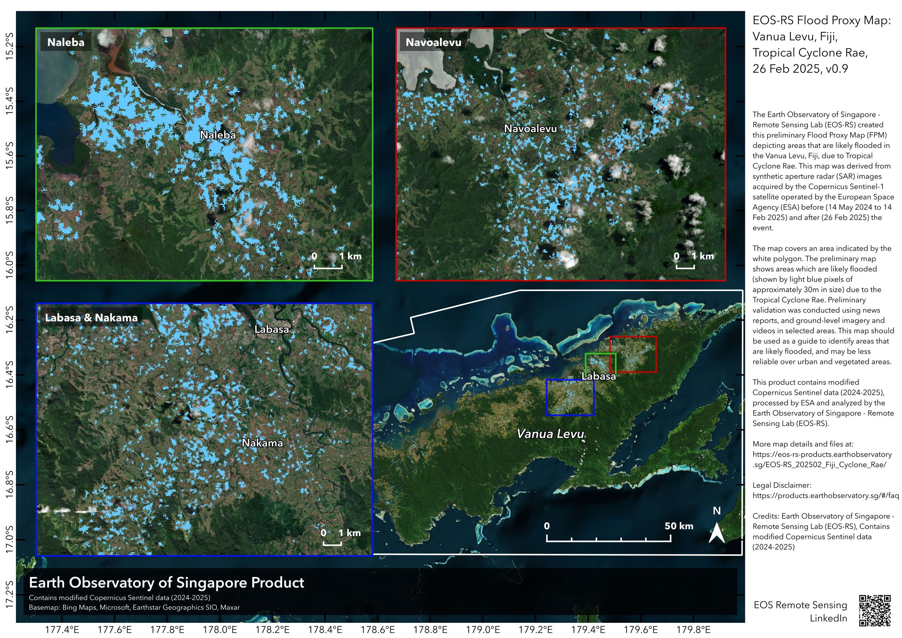Screen dimensions: 902x638
Task: Open the Legal Disclaimer faq link
Action: [825, 496]
